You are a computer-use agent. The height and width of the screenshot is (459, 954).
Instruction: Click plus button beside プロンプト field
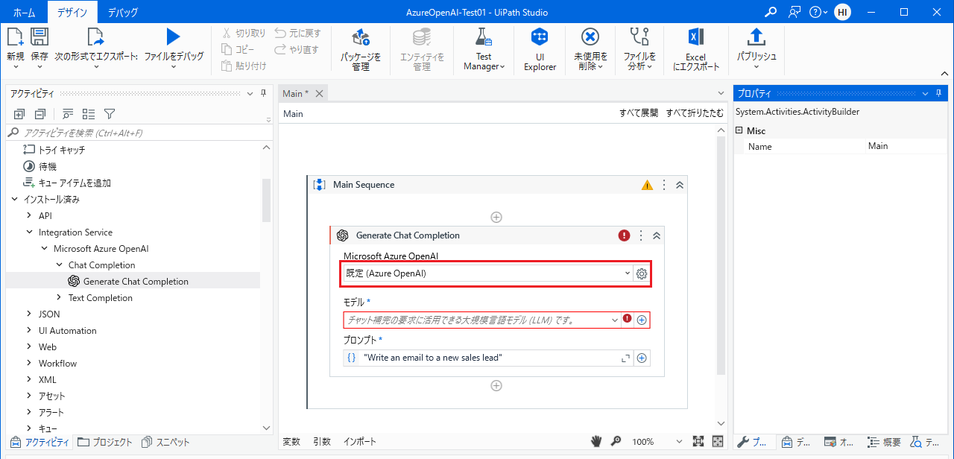pyautogui.click(x=642, y=358)
